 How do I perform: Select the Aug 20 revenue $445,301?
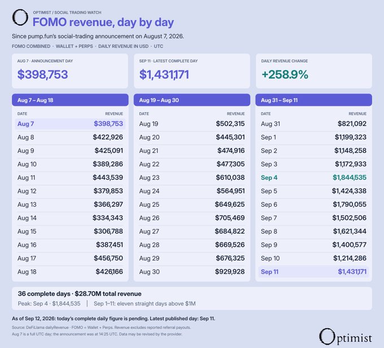click(x=230, y=137)
